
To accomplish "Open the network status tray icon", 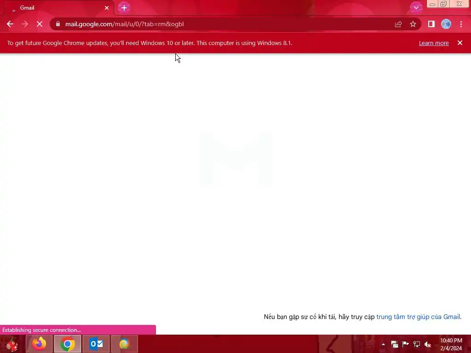I will [x=417, y=344].
